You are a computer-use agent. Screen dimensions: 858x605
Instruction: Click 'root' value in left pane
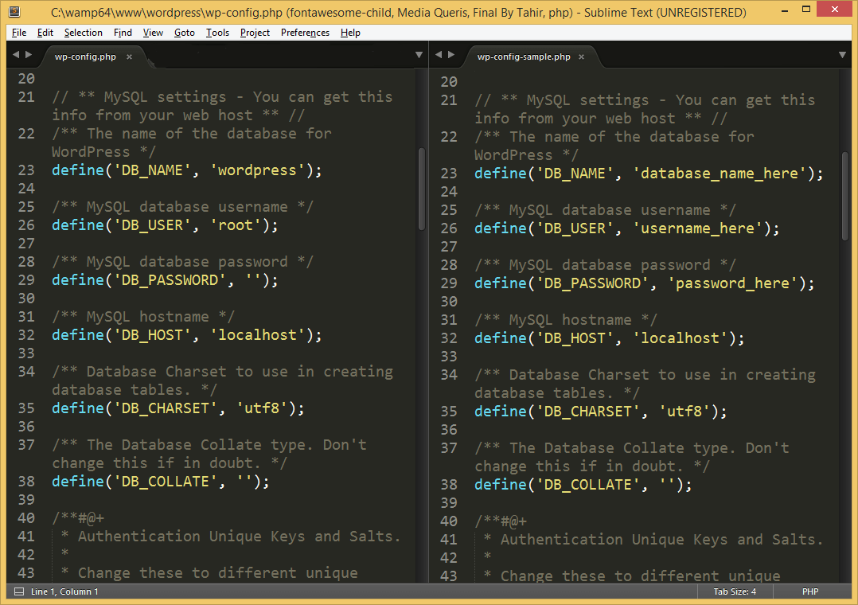tap(236, 225)
